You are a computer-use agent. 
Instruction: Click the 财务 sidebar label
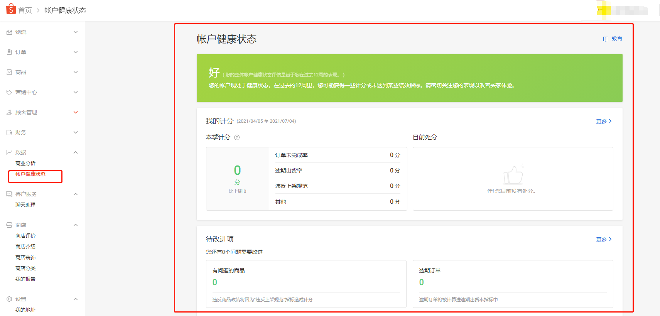coord(21,132)
